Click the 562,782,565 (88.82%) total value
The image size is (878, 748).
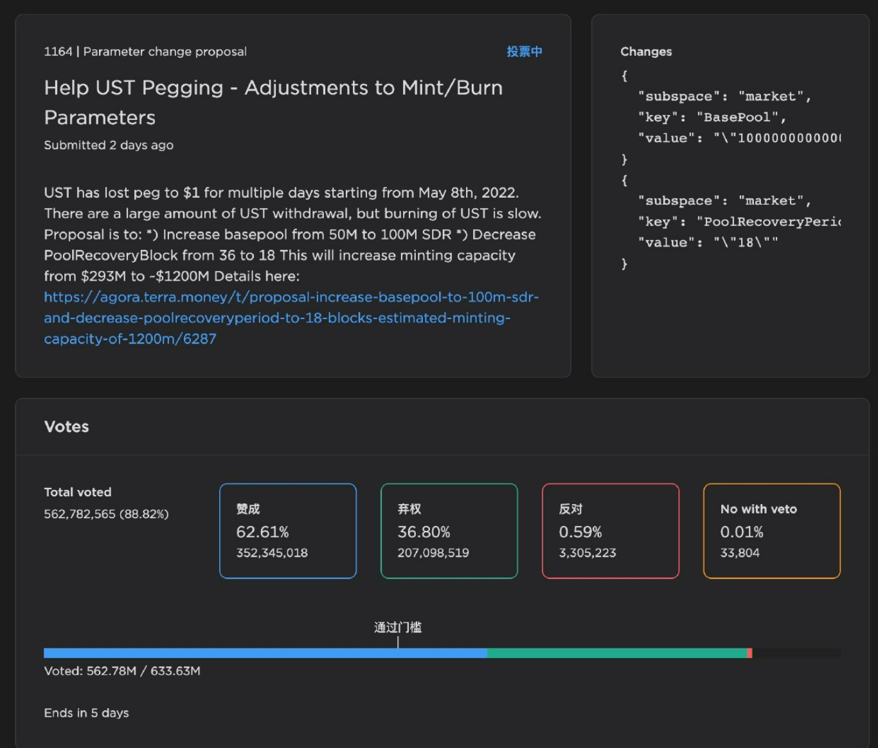point(106,514)
